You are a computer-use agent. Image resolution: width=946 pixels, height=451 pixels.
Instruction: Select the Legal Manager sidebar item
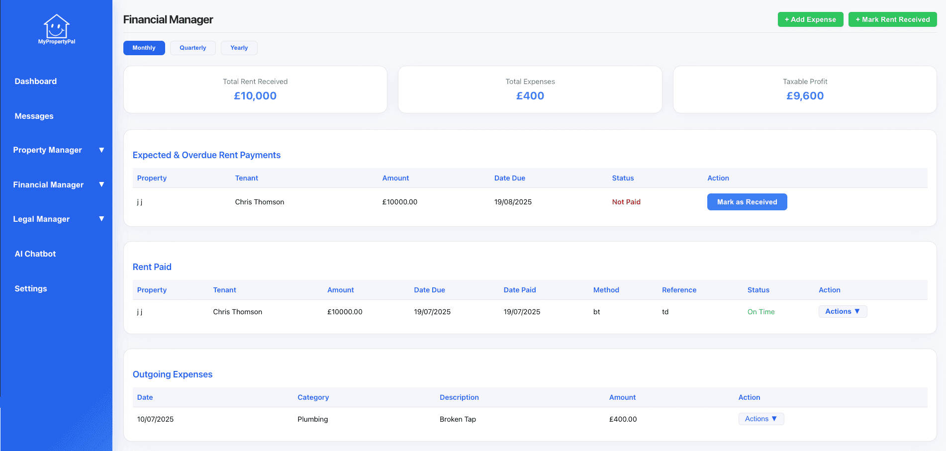pos(41,219)
